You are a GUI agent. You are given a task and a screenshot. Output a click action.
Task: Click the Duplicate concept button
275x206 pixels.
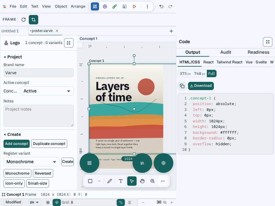coord(49,144)
